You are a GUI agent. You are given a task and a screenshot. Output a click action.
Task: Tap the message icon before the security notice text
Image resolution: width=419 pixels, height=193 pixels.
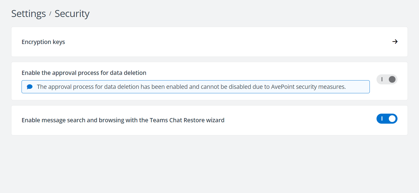tap(29, 87)
